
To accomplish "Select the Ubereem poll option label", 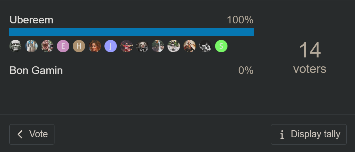I will (x=31, y=20).
